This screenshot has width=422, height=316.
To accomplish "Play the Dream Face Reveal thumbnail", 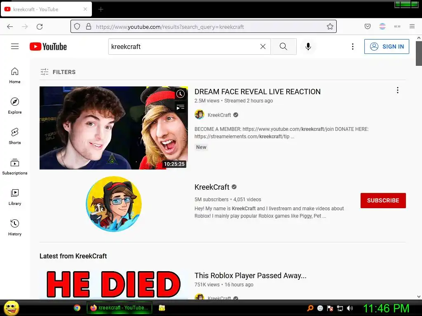I will (x=114, y=128).
